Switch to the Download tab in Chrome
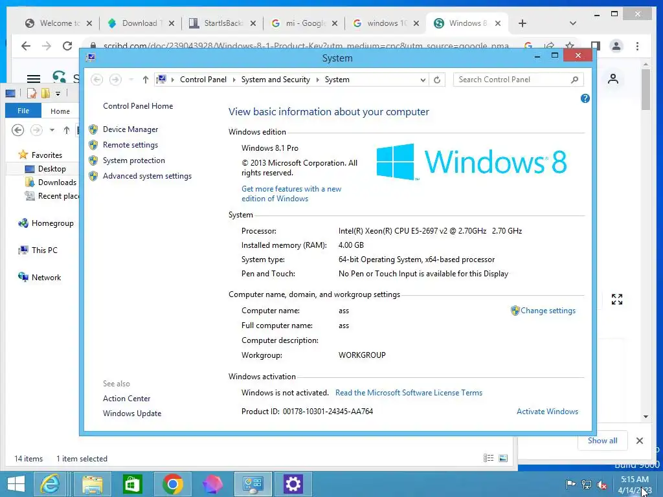The height and width of the screenshot is (497, 663). [141, 23]
